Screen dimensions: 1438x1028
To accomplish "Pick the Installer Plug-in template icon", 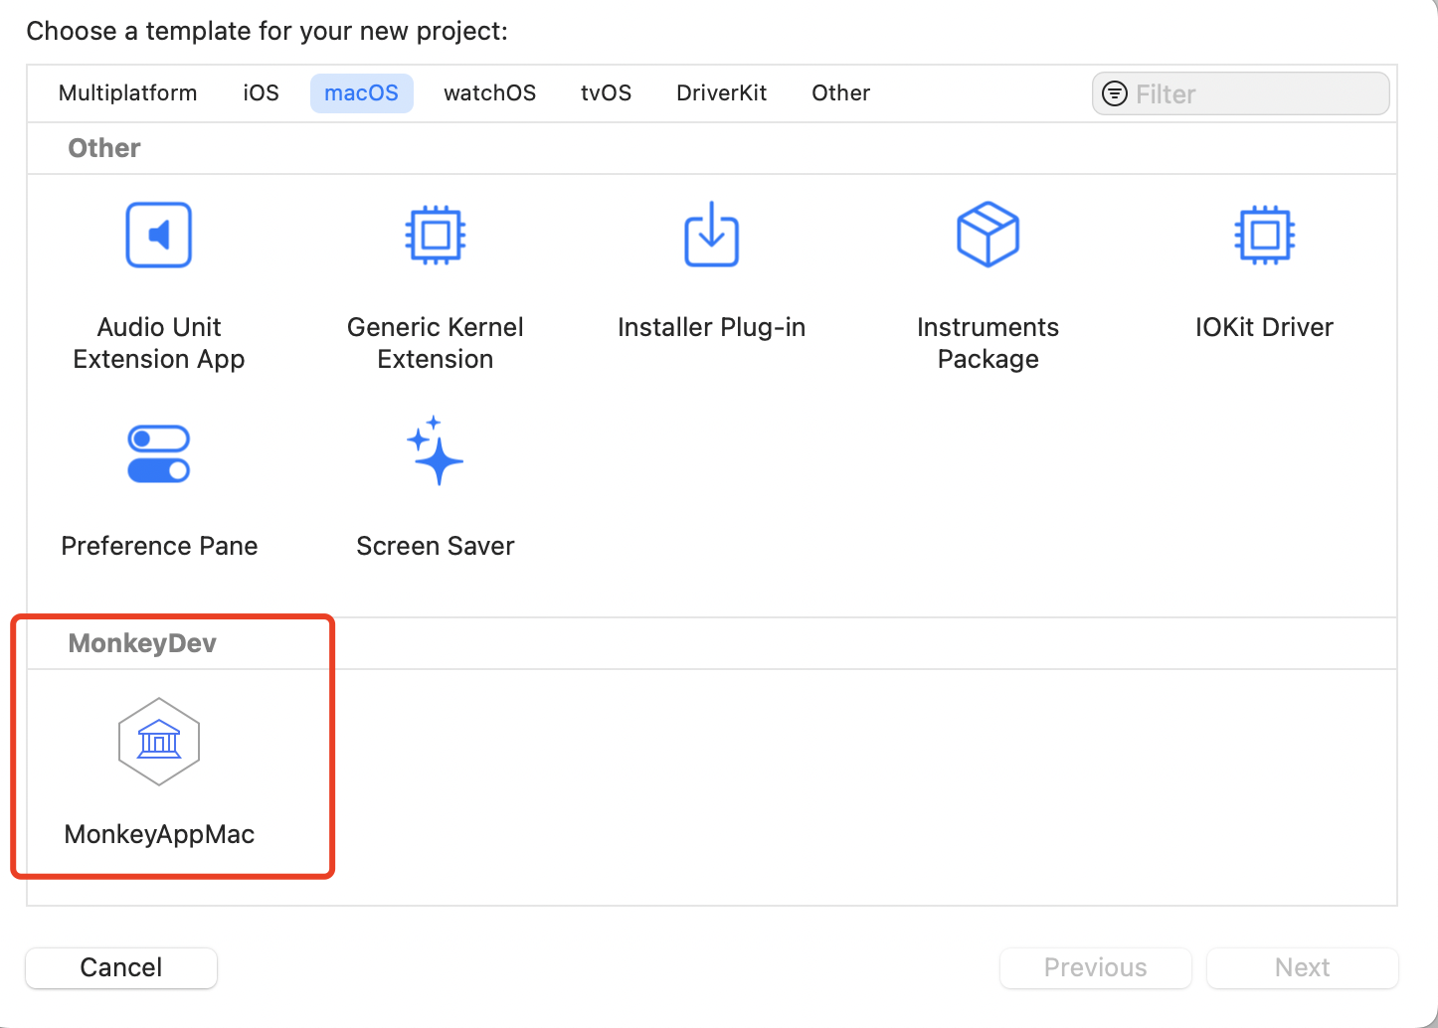I will pyautogui.click(x=712, y=234).
